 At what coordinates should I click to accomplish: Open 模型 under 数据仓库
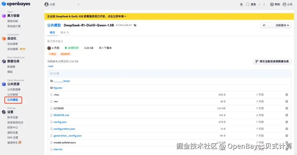tap(10, 72)
